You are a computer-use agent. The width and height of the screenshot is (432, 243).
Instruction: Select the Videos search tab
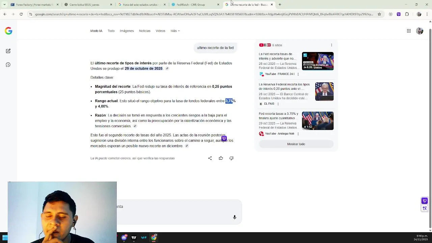(160, 31)
